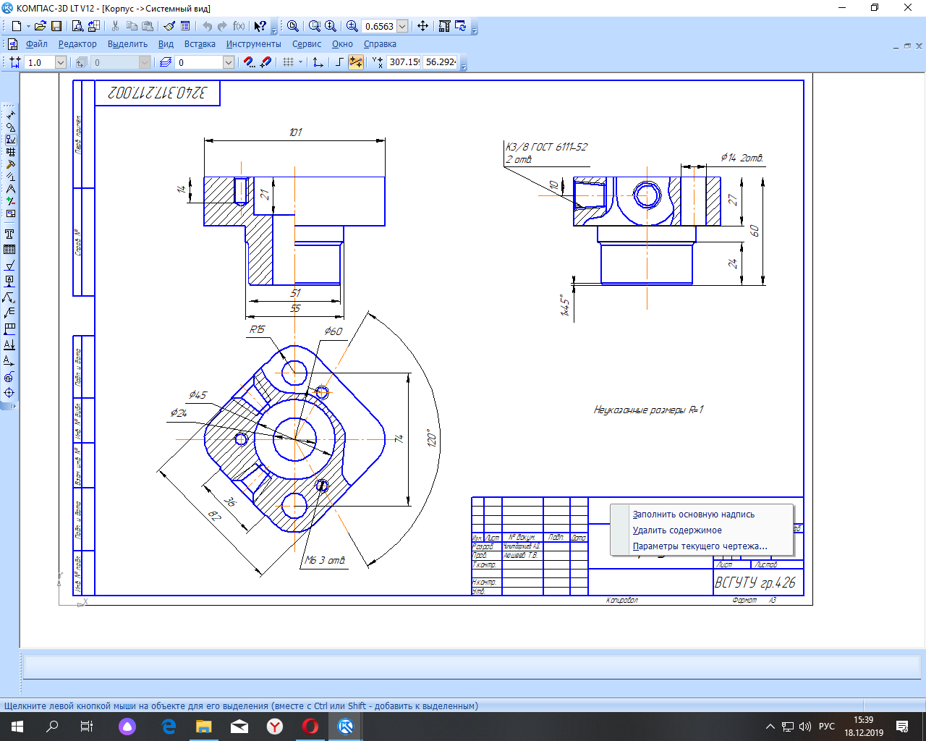The height and width of the screenshot is (741, 926).
Task: Toggle the highlighted rounding snap button
Action: click(356, 62)
